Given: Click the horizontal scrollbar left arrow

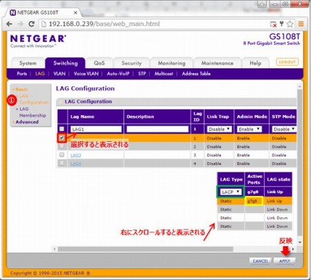Looking at the screenshot, I should [x=55, y=249].
